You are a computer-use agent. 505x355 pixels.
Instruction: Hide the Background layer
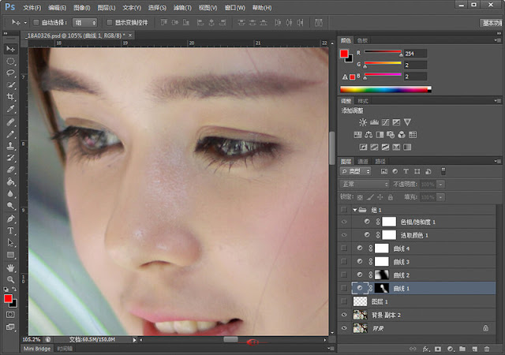pyautogui.click(x=344, y=328)
